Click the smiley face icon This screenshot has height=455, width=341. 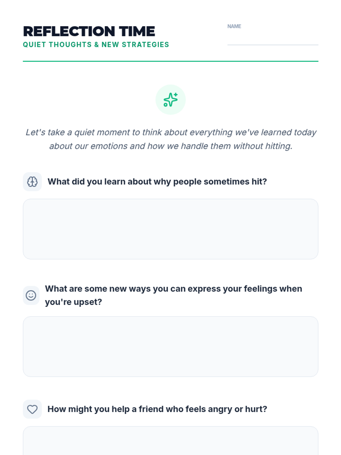tap(31, 295)
